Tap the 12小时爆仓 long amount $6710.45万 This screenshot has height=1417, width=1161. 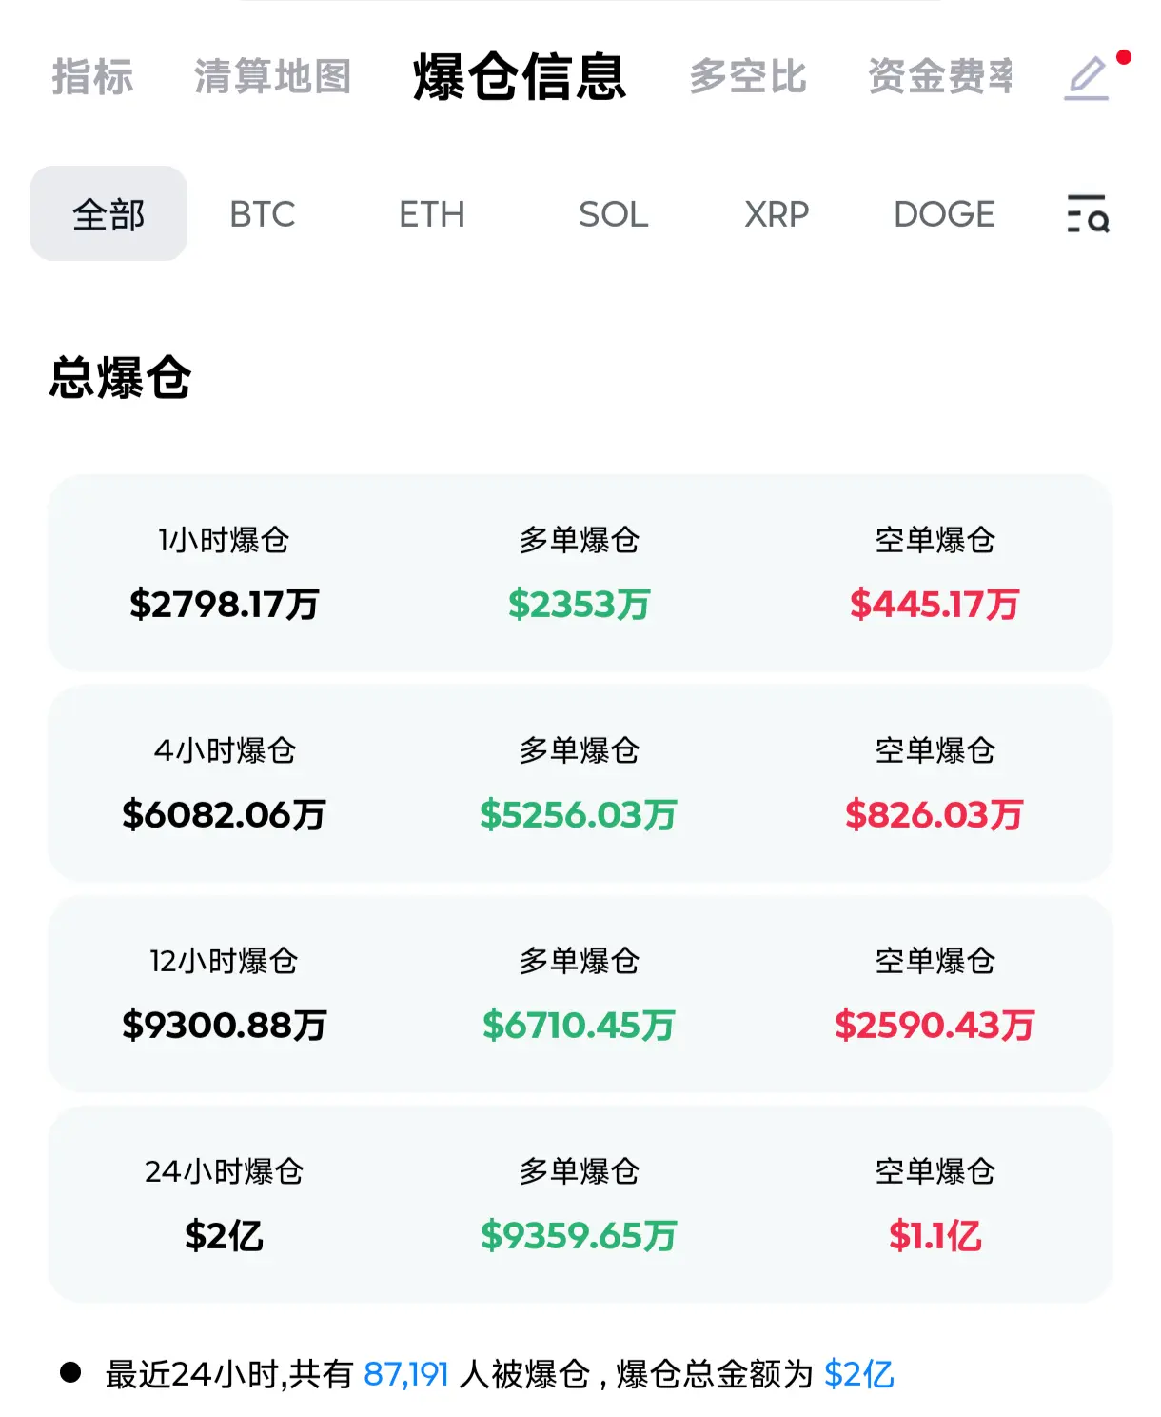tap(579, 1026)
